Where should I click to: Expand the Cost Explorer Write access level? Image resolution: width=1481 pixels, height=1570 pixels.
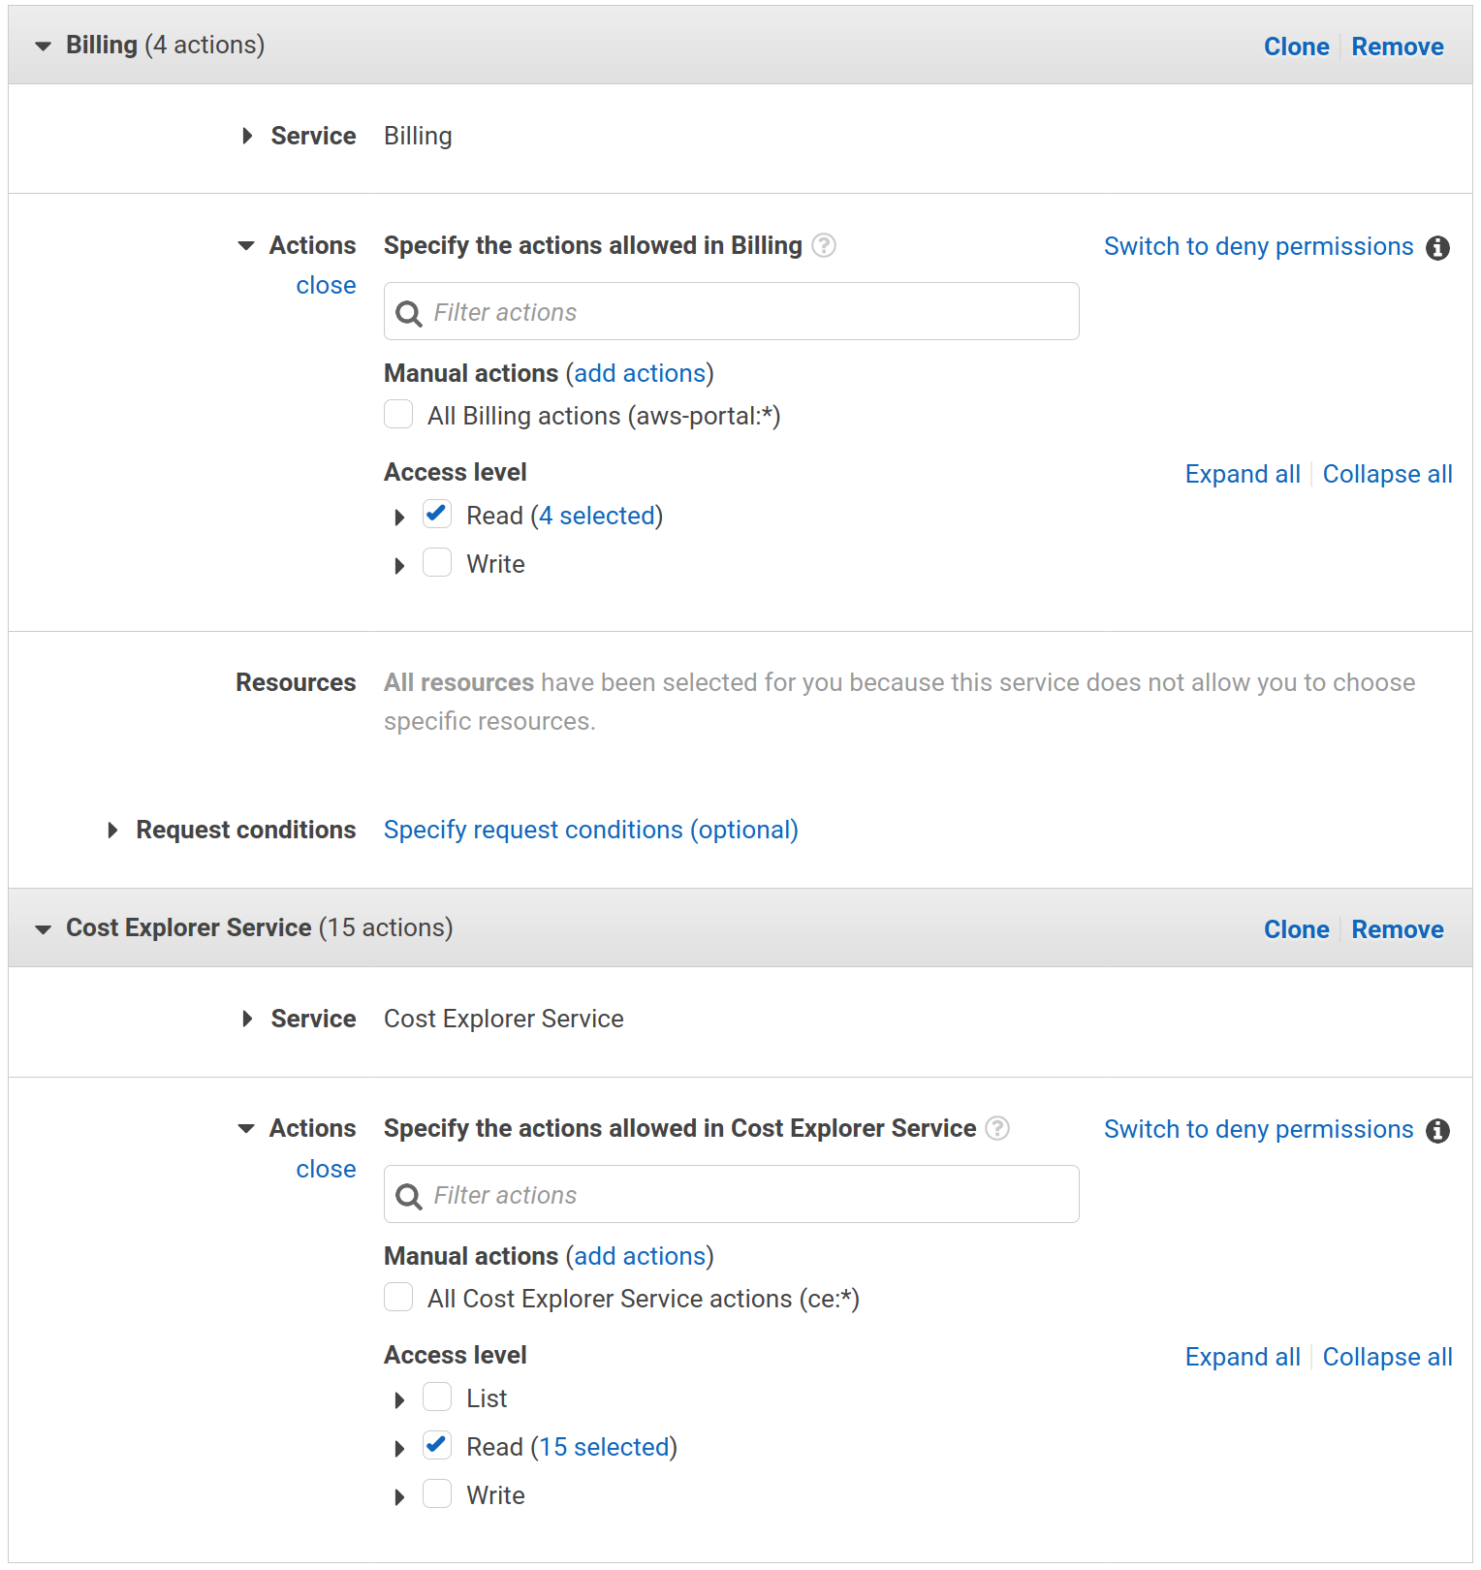click(399, 1497)
